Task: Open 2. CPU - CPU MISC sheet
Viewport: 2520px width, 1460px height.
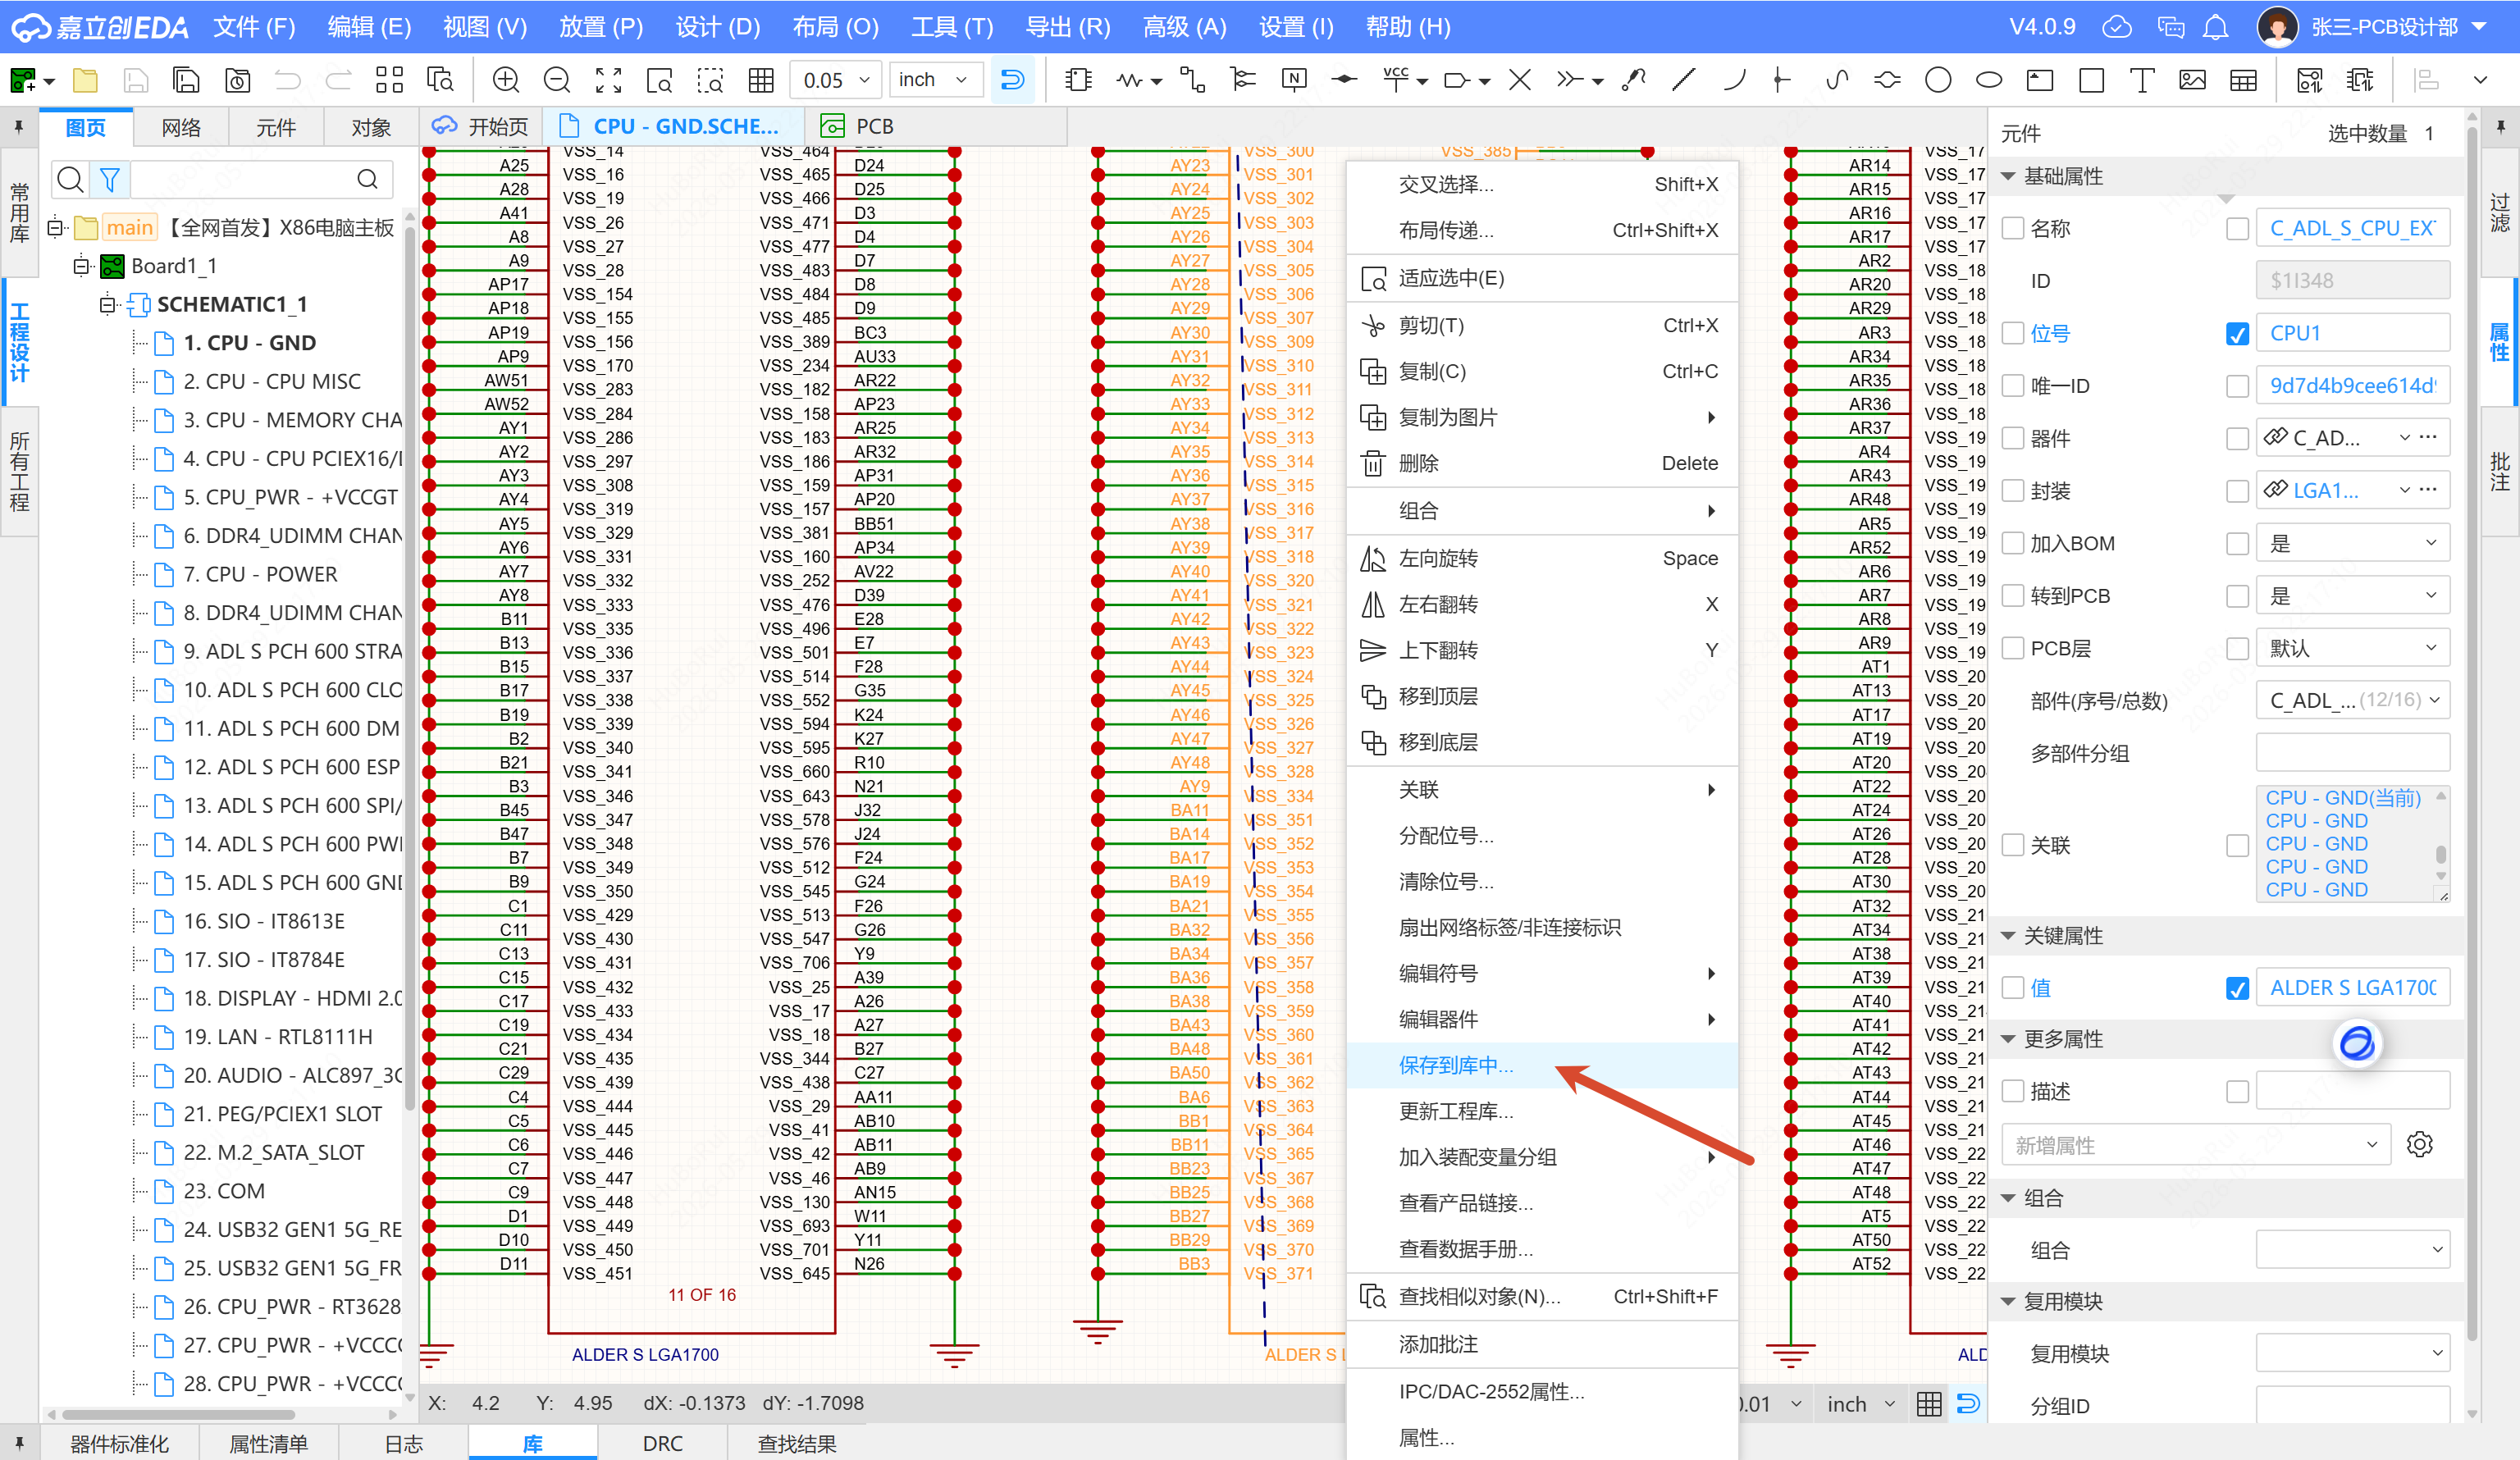Action: tap(272, 381)
